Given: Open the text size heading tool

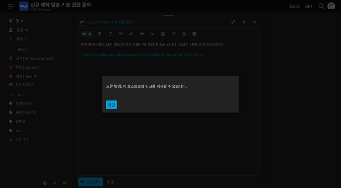Looking at the screenshot, I should (x=121, y=34).
